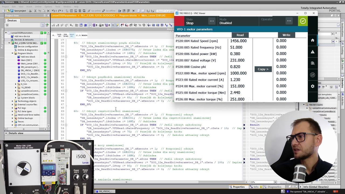Open the Options menu
Screen dimensions: 345x194
48,6
